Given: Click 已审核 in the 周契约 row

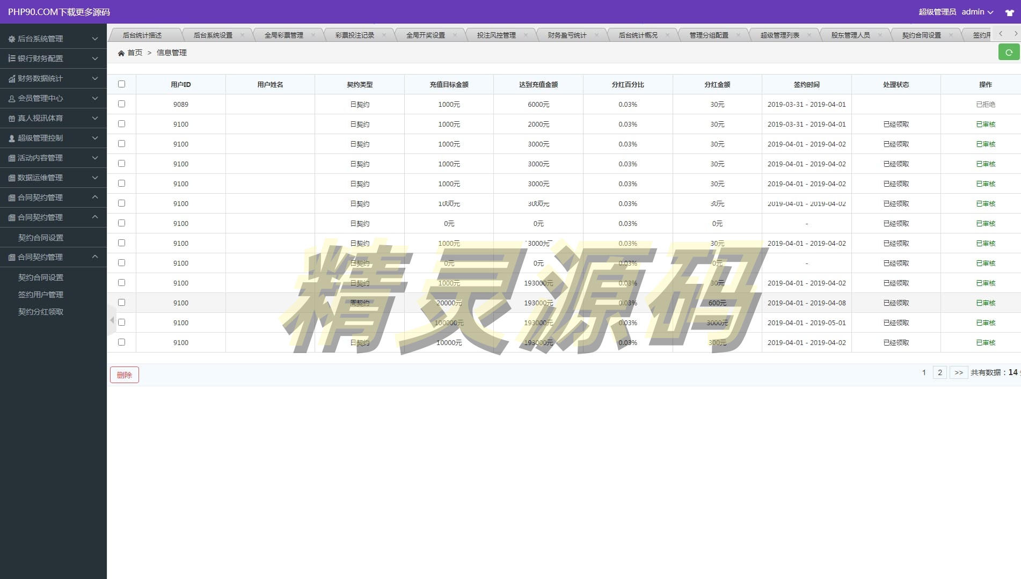Looking at the screenshot, I should pyautogui.click(x=986, y=303).
